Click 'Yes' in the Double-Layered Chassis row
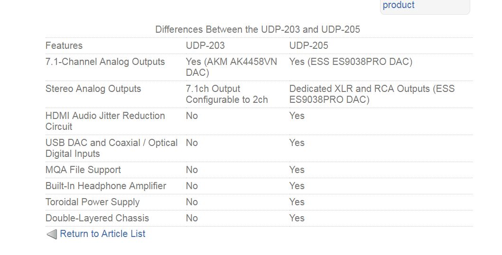502x255 pixels. 297,218
